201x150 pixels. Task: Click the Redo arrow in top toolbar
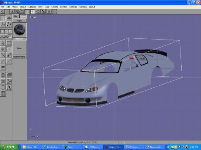7,12
